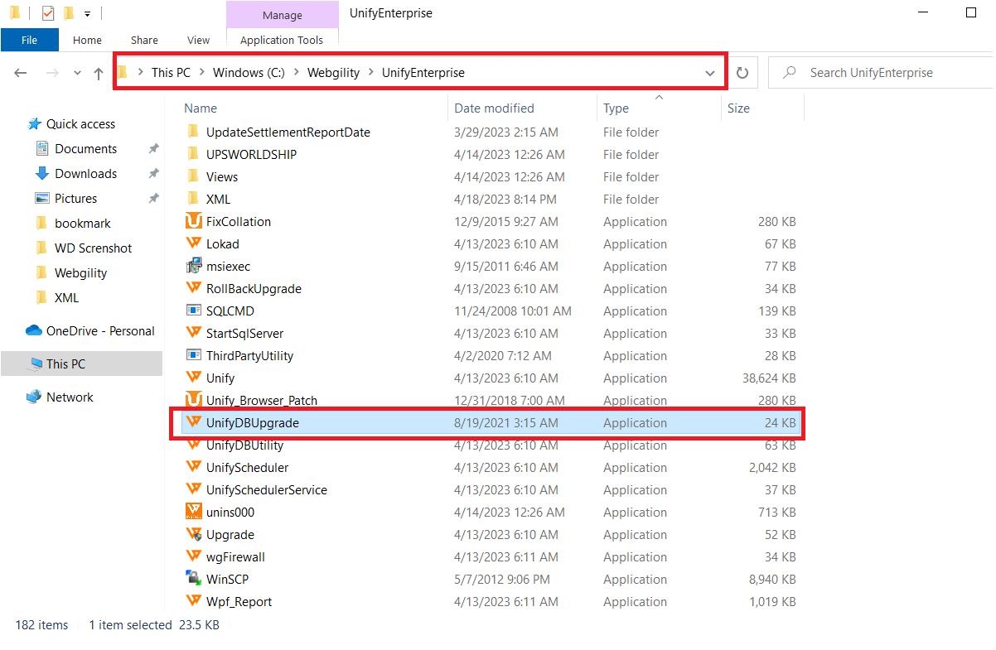The width and height of the screenshot is (996, 650).
Task: Expand the Windows (C:) breadcrumb chevron
Action: coord(296,73)
